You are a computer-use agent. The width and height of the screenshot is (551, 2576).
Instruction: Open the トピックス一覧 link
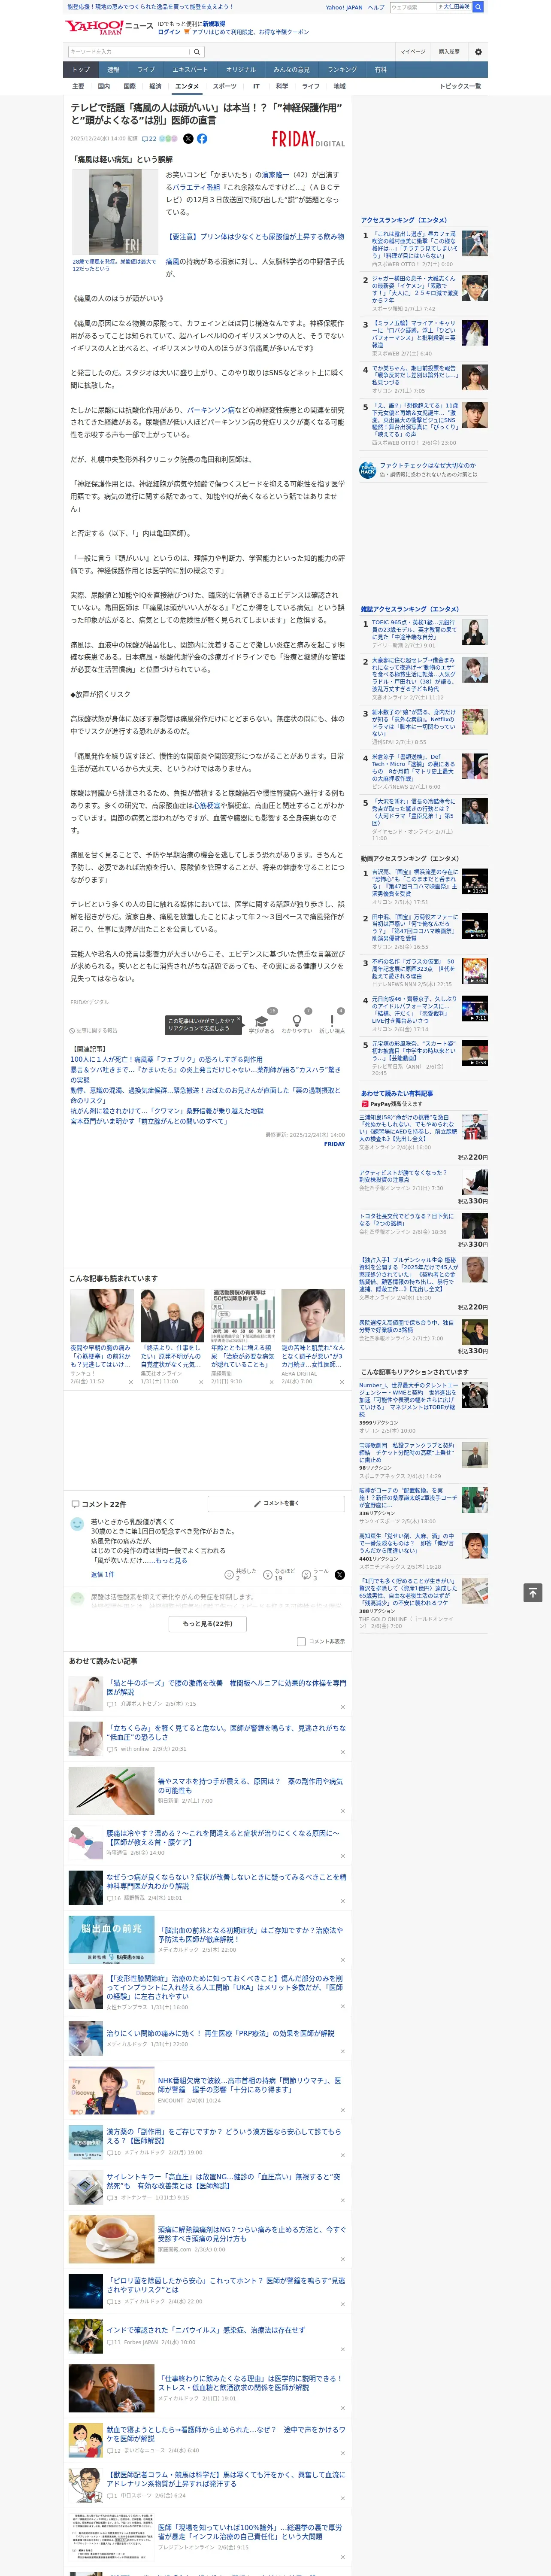point(460,86)
